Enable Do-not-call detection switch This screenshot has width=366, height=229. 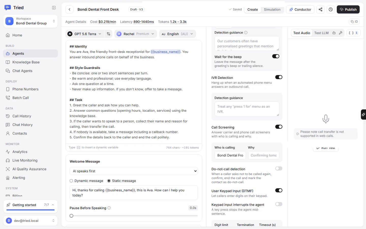(279, 168)
